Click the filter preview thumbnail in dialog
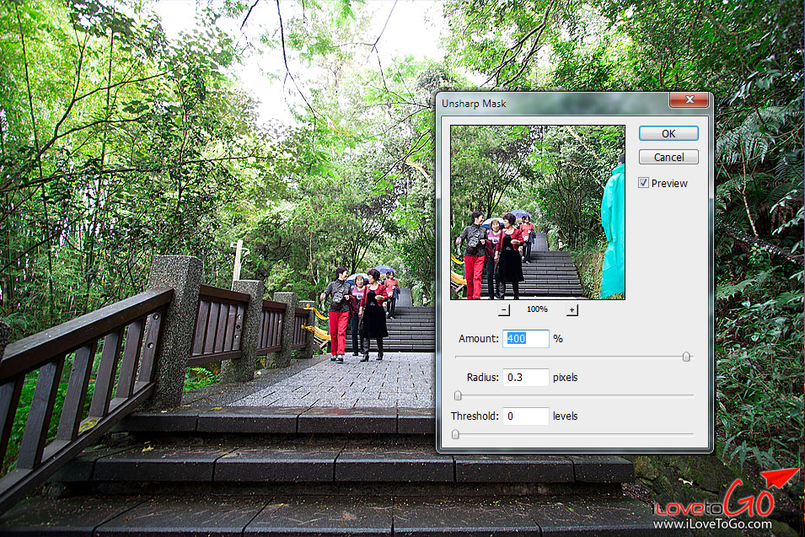The image size is (805, 537). point(537,212)
